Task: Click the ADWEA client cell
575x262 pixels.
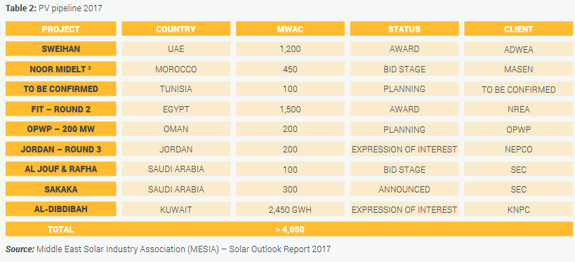Action: (519, 48)
